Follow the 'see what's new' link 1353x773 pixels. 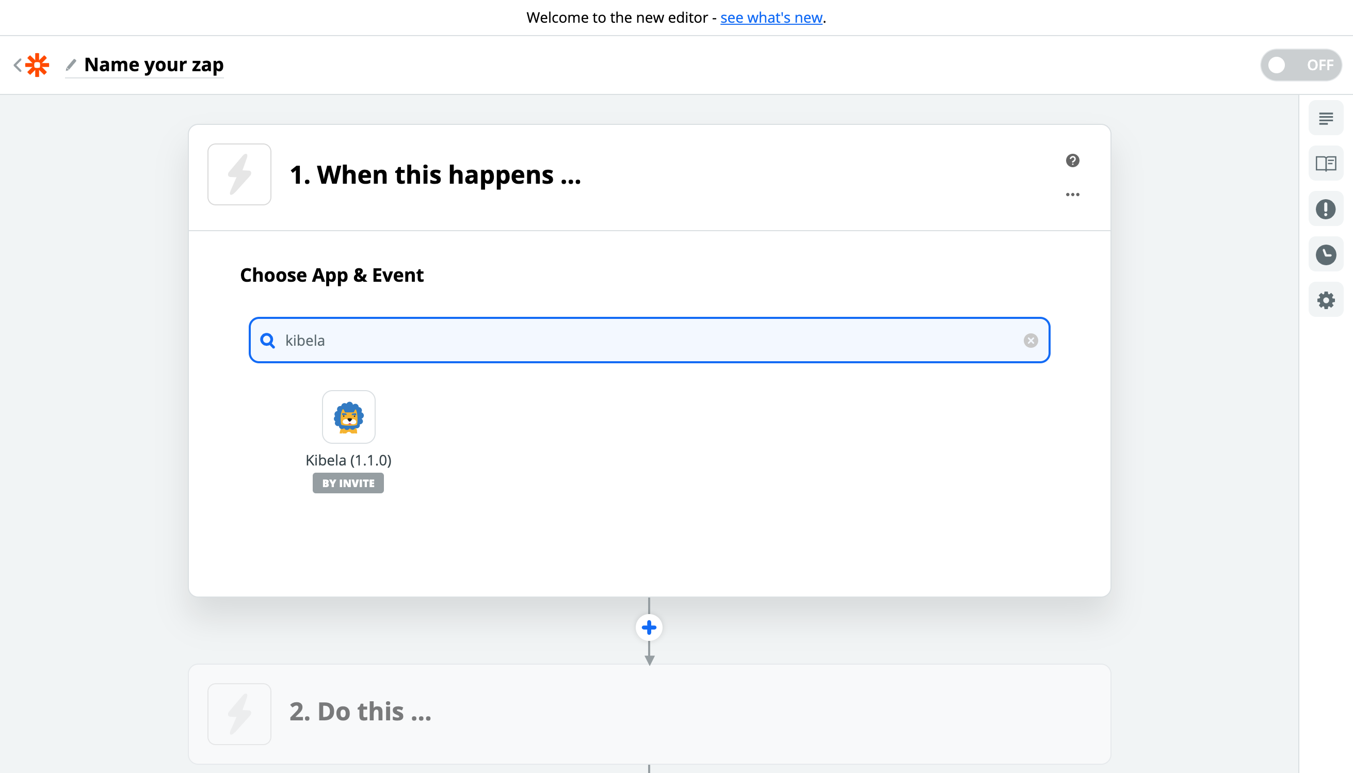[771, 18]
